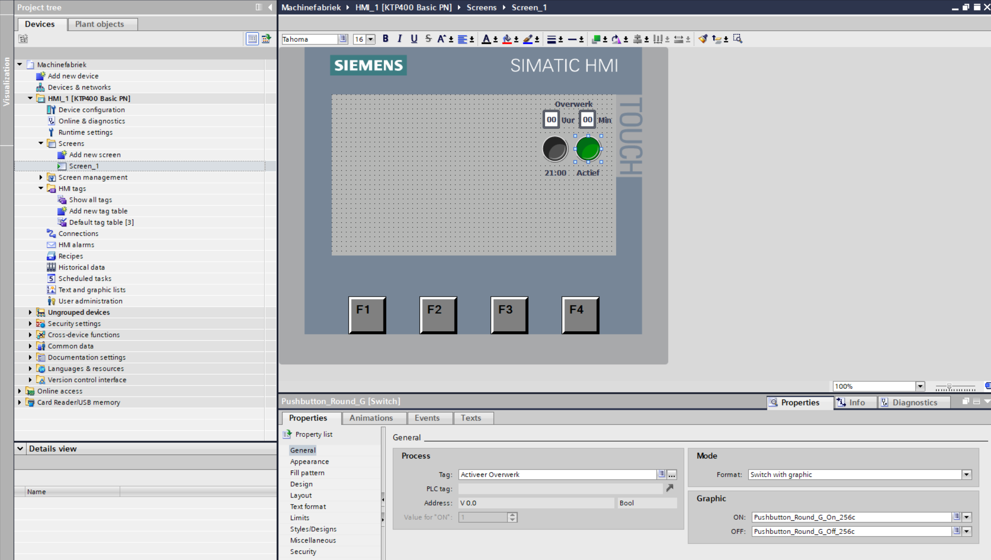The width and height of the screenshot is (991, 560).
Task: Expand the Screen management tree node
Action: point(41,177)
